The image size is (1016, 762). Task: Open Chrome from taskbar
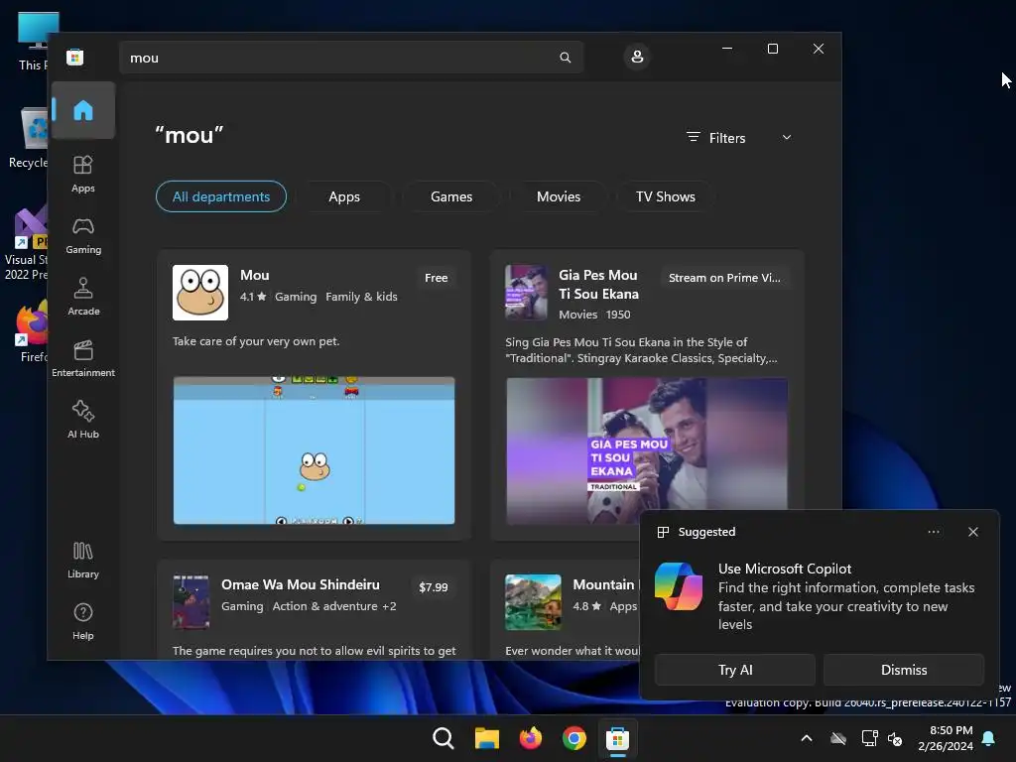pos(574,738)
